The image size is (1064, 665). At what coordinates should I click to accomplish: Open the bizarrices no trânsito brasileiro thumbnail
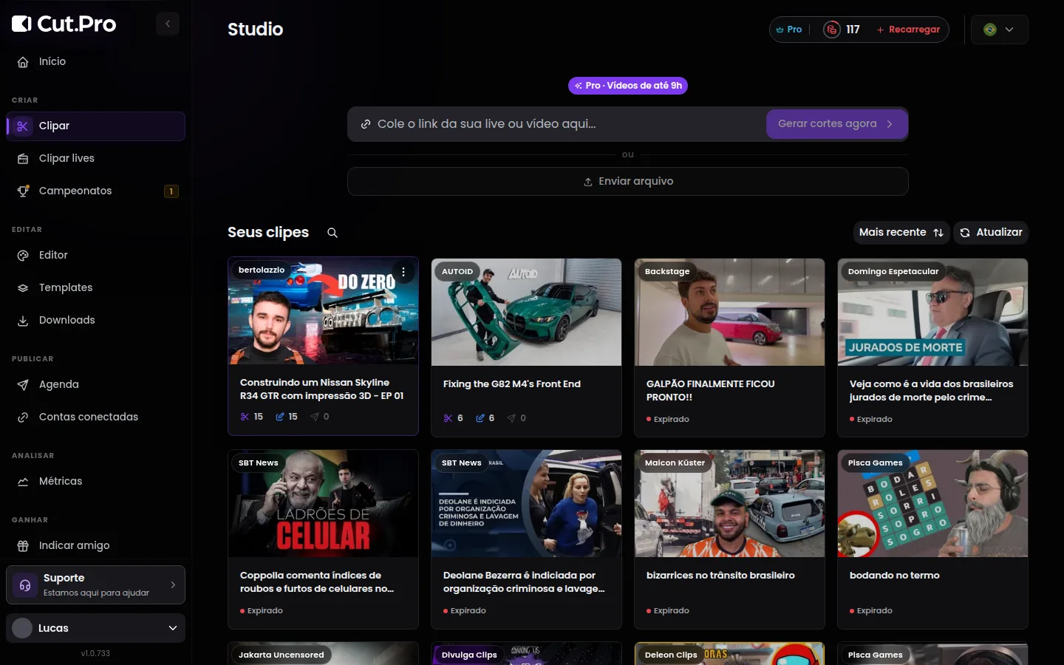tap(729, 503)
